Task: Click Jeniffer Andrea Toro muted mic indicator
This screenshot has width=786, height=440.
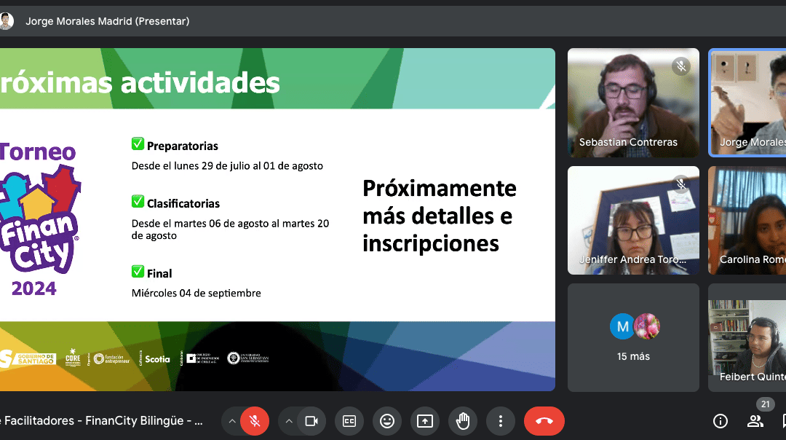Action: (680, 184)
